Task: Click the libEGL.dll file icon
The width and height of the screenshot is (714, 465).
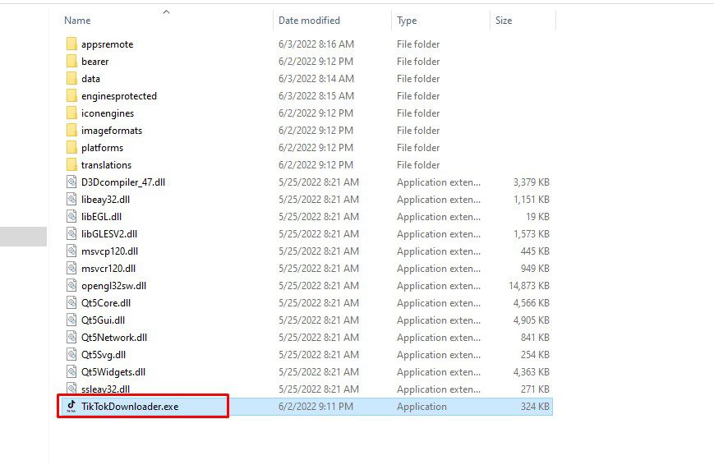Action: [71, 217]
